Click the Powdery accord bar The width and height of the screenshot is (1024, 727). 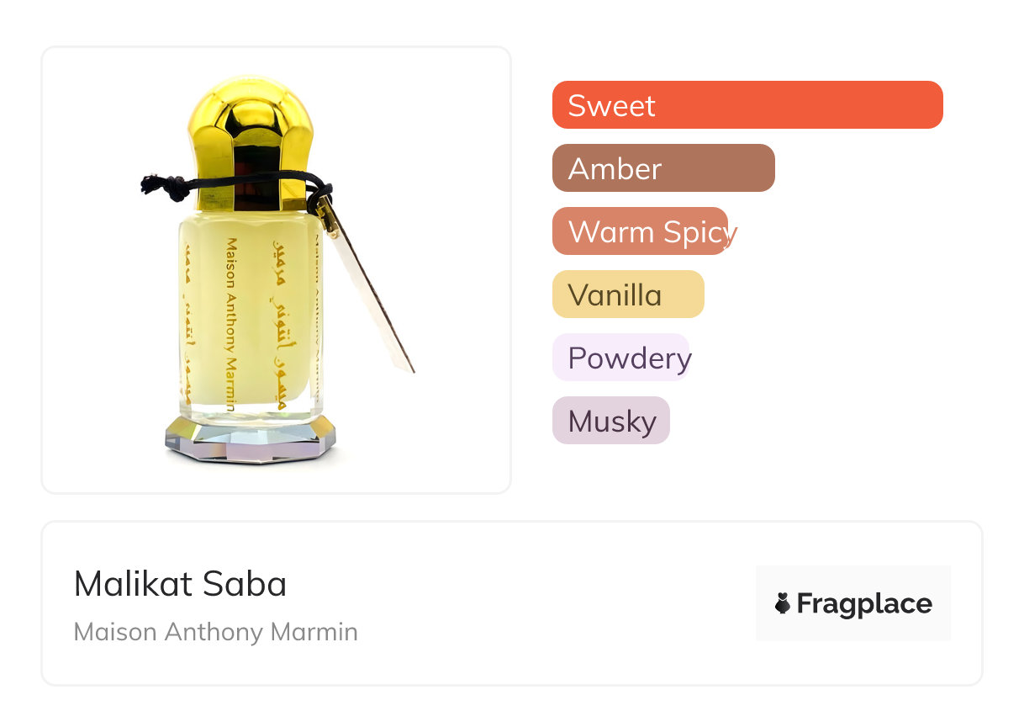coord(620,358)
